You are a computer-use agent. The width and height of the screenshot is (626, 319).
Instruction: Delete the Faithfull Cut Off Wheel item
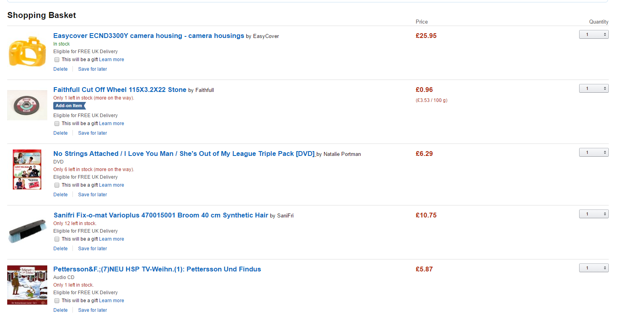(60, 133)
